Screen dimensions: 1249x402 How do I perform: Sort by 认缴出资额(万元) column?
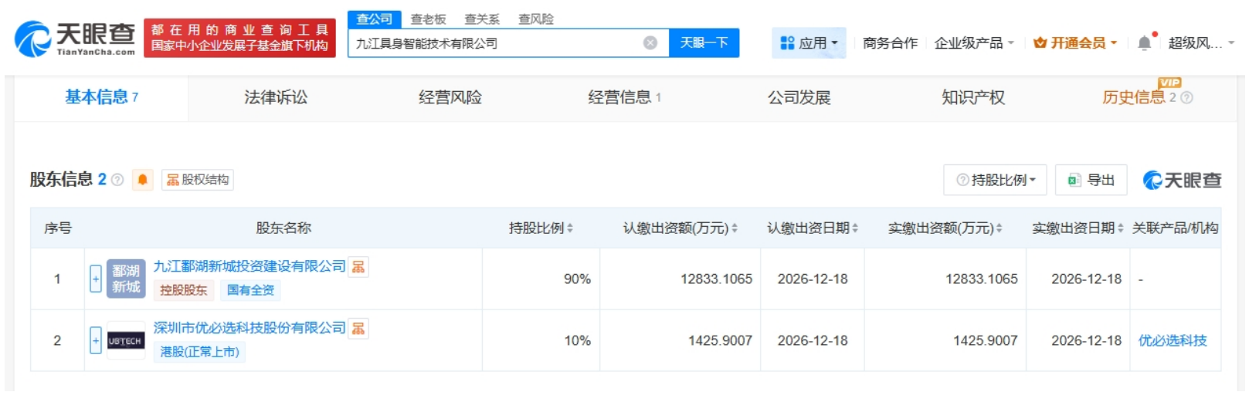[680, 228]
